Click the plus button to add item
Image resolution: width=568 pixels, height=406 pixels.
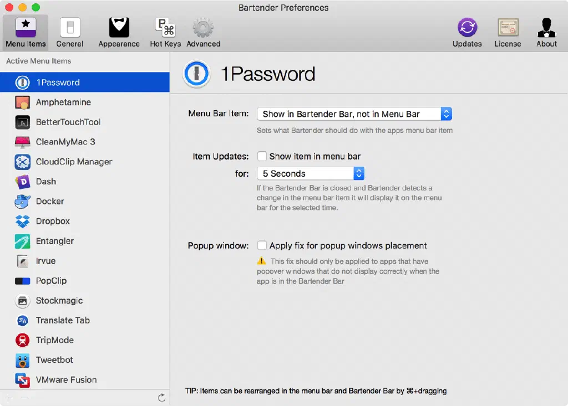point(8,398)
